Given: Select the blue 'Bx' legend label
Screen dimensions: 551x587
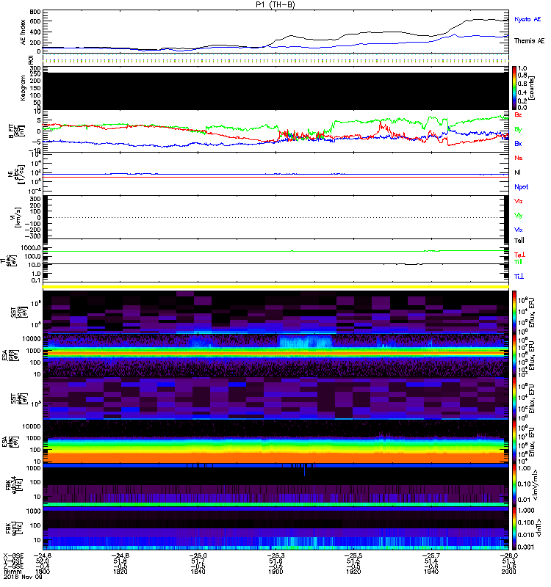Looking at the screenshot, I should point(518,143).
